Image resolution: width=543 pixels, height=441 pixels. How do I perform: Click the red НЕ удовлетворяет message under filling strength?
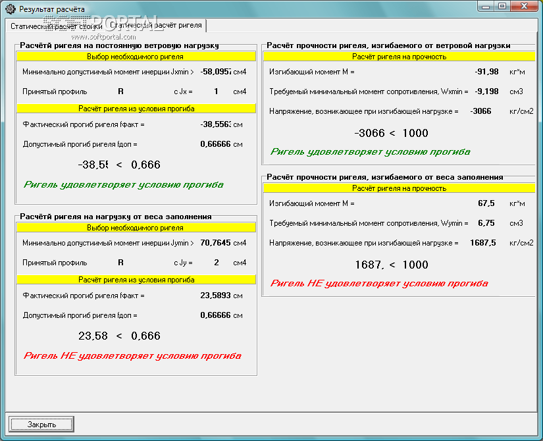(379, 284)
